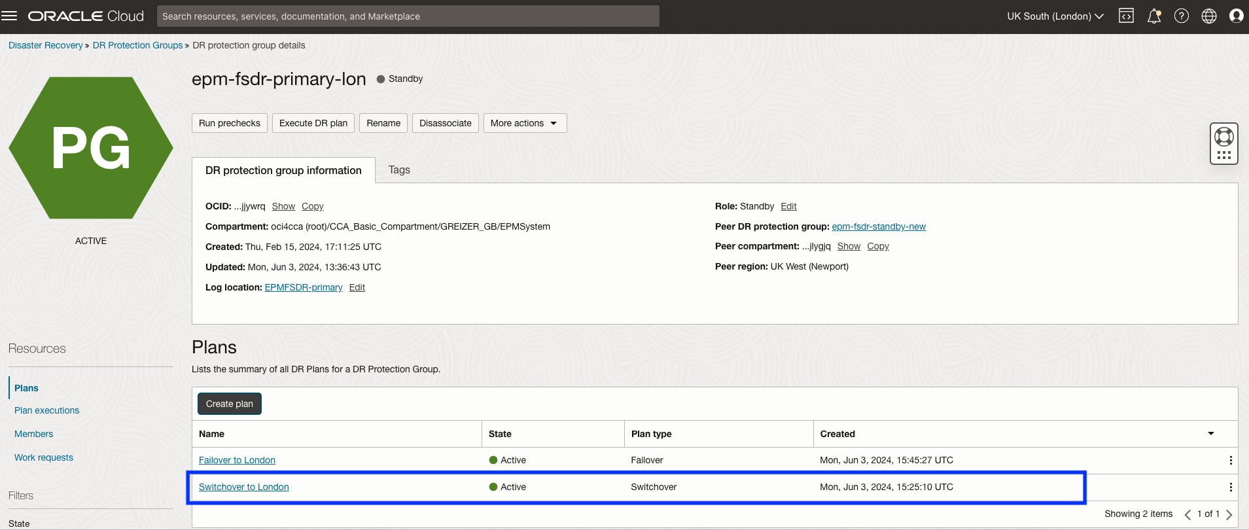Screen dimensions: 1249x530
Task: Click the Create plan button
Action: (x=230, y=404)
